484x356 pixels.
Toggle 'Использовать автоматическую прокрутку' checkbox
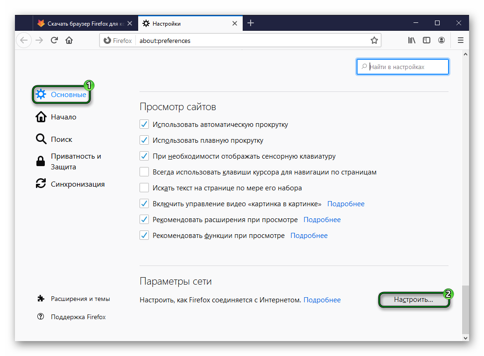(144, 124)
